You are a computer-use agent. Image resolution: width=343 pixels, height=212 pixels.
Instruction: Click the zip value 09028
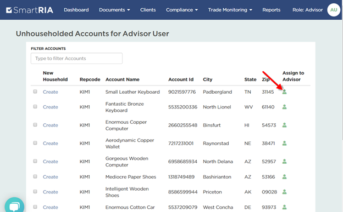coord(269,192)
